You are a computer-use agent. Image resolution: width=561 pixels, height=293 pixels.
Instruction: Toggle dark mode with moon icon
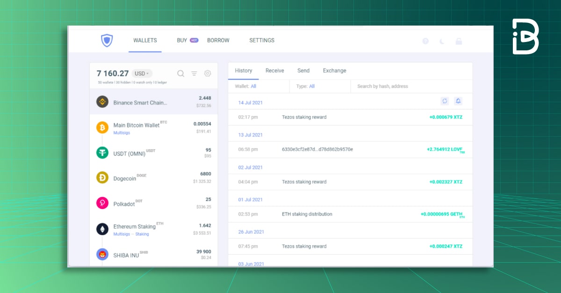tap(442, 41)
